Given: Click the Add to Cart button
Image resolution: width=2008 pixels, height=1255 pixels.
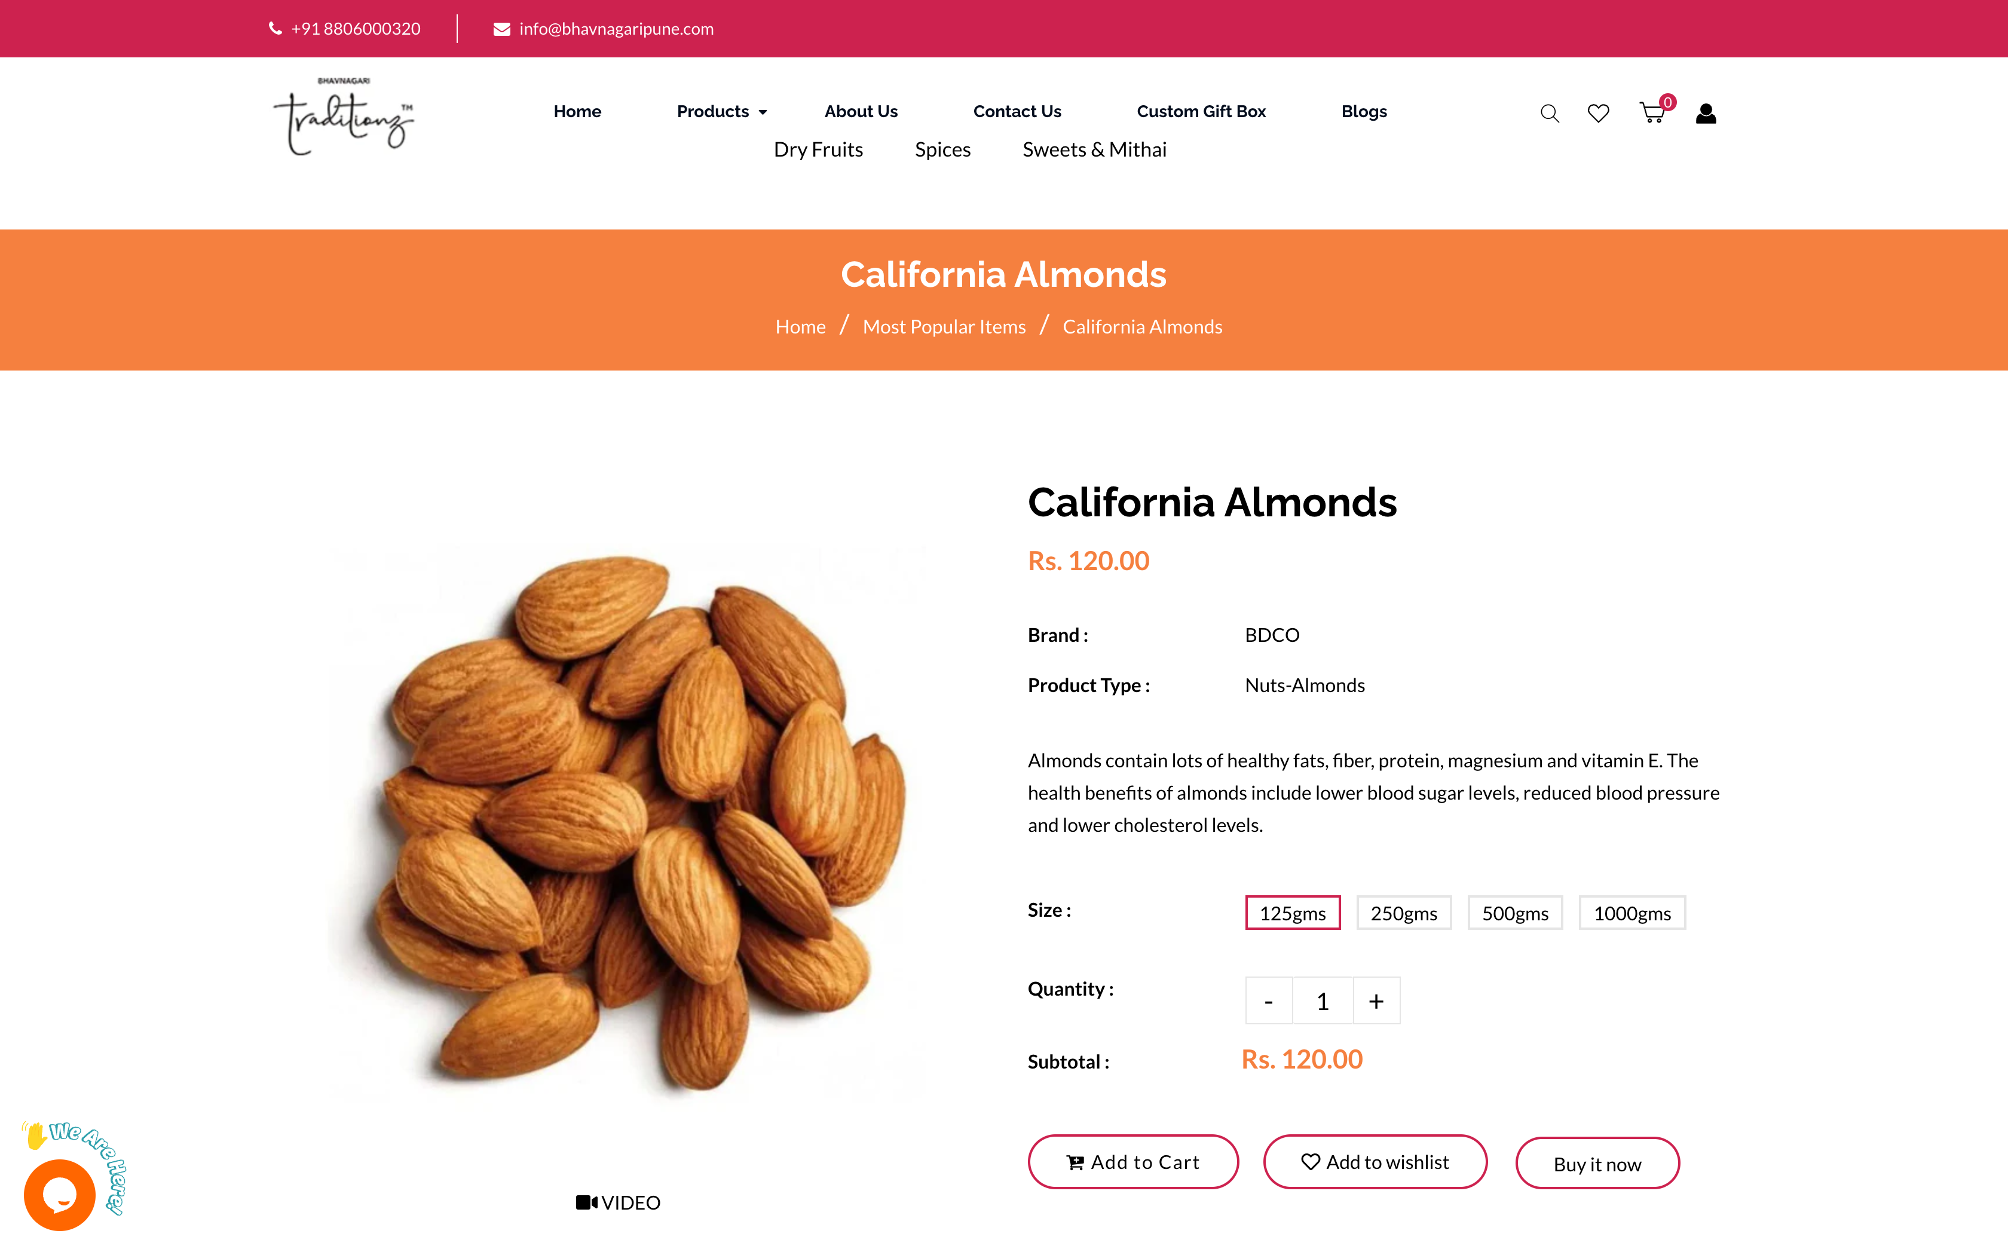Looking at the screenshot, I should (x=1132, y=1162).
